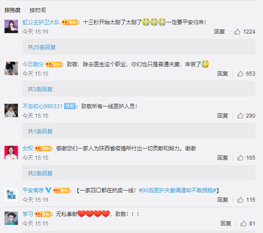Image resolution: width=263 pixels, height=233 pixels.
Task: Click thumbs-up on 今日甜分's comment
Action: 240,74
